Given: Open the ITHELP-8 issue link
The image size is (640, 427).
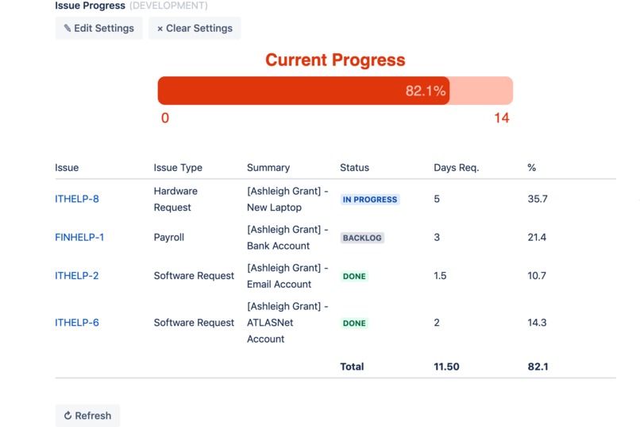Looking at the screenshot, I should coord(77,199).
